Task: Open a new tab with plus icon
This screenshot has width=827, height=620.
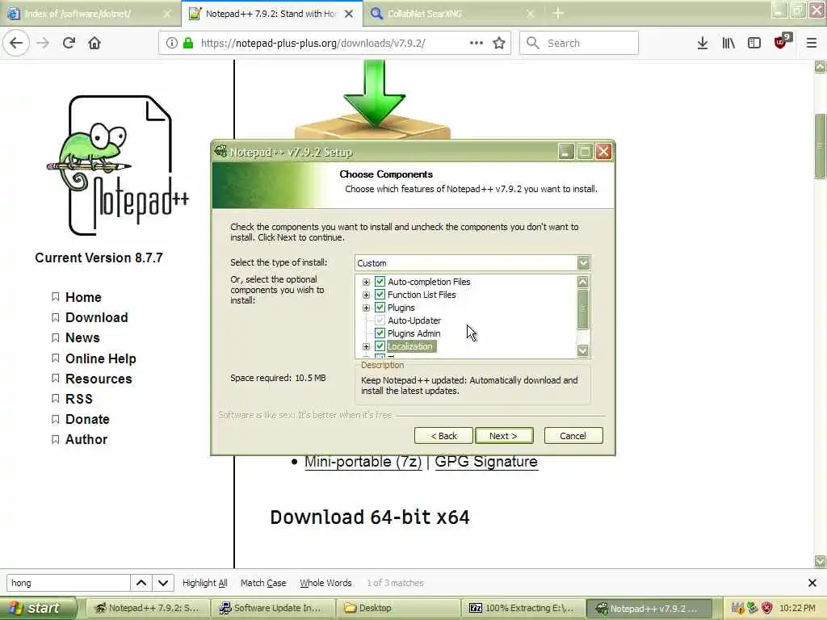Action: [x=558, y=14]
